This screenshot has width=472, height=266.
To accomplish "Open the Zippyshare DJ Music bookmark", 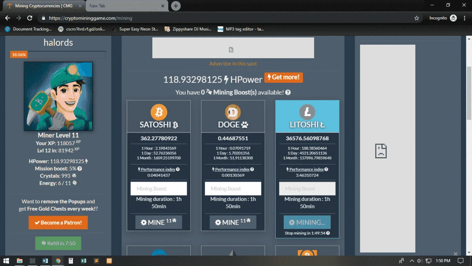I will tap(188, 29).
